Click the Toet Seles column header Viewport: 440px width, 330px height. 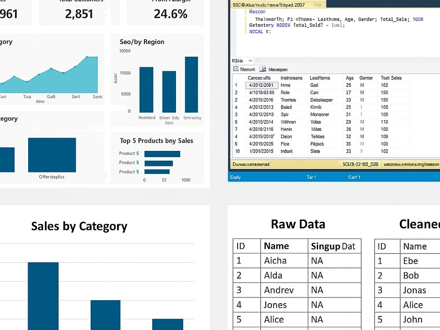(391, 78)
